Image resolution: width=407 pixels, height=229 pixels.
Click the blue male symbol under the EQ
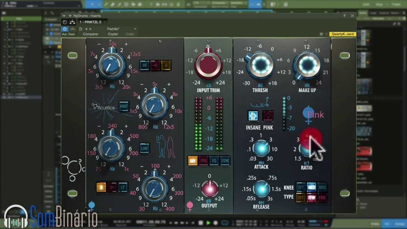(x=92, y=206)
